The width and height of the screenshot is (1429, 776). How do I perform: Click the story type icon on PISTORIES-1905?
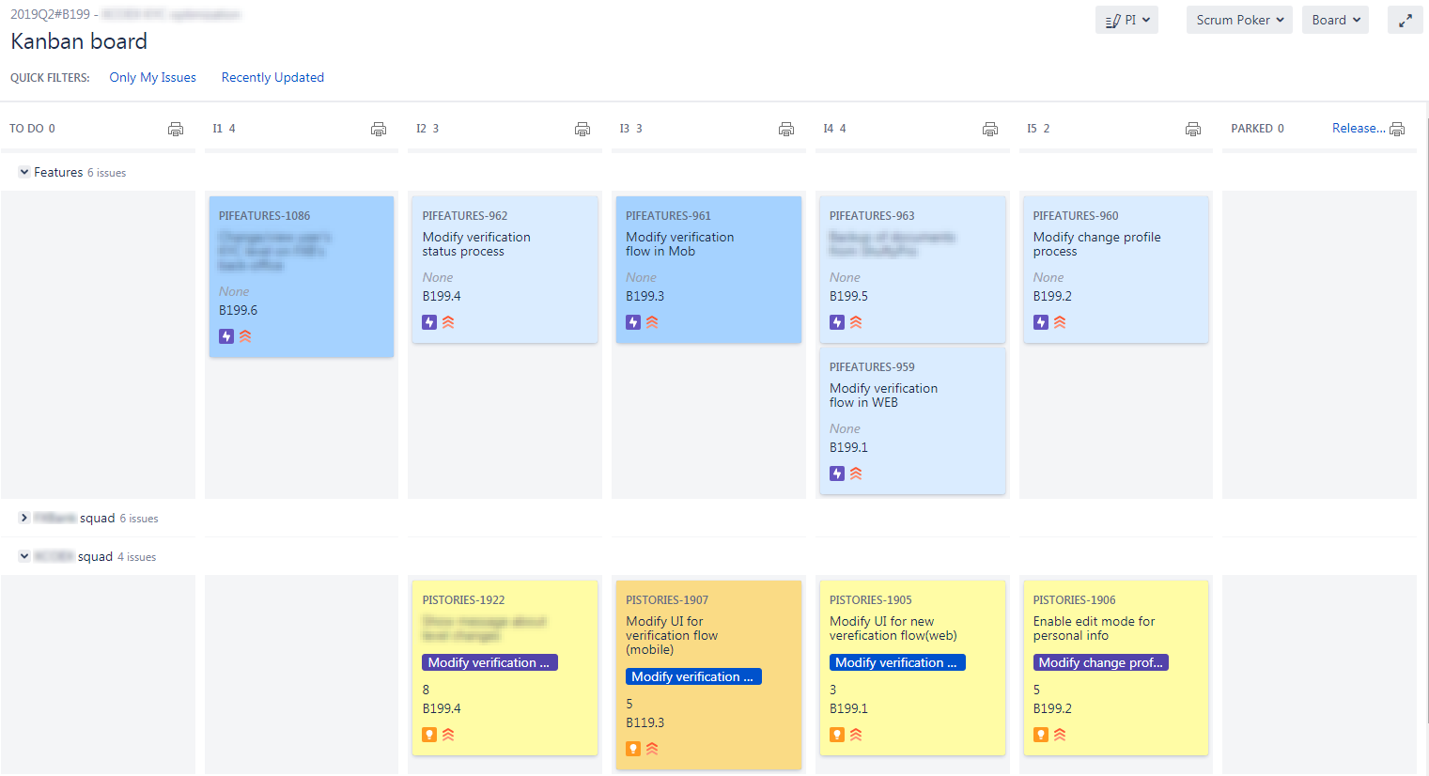point(837,735)
